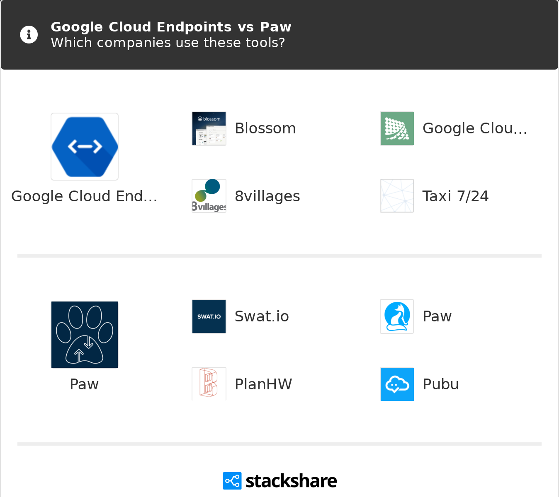Click the blue fox Paw company icon
The image size is (559, 497).
(x=397, y=316)
